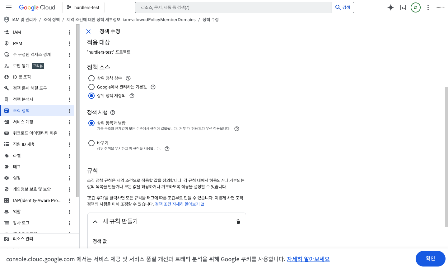The image size is (448, 269).
Task: Click the Google Cloud logo
Action: pyautogui.click(x=37, y=7)
